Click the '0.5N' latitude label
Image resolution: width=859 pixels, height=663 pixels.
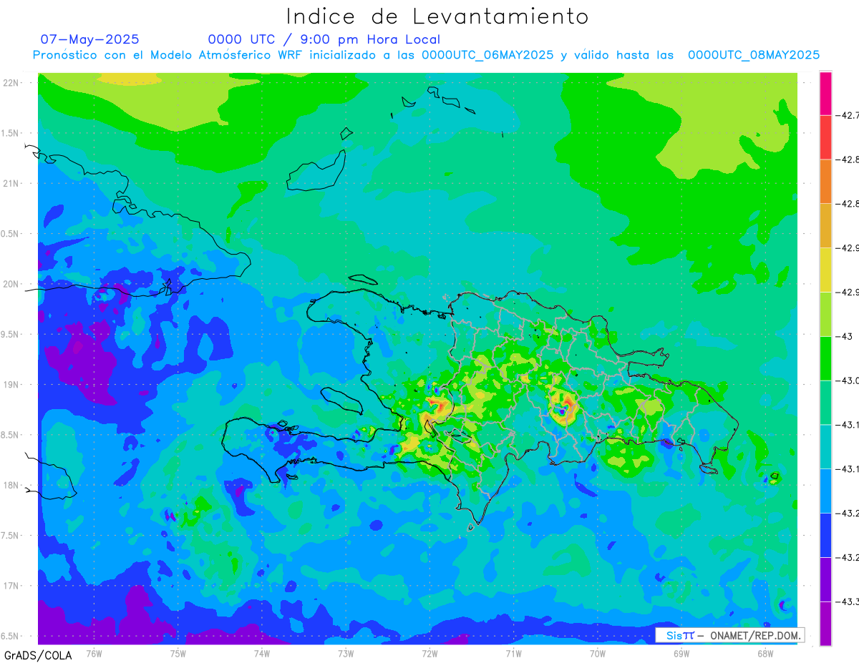(10, 234)
